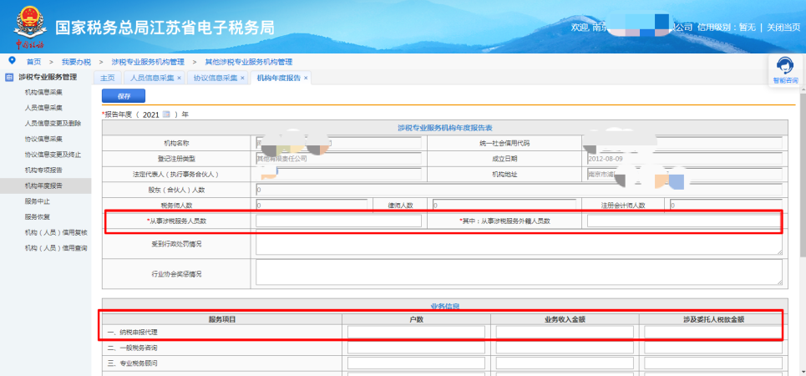
Task: Click the vertical scrollbar on the right
Action: click(x=801, y=209)
